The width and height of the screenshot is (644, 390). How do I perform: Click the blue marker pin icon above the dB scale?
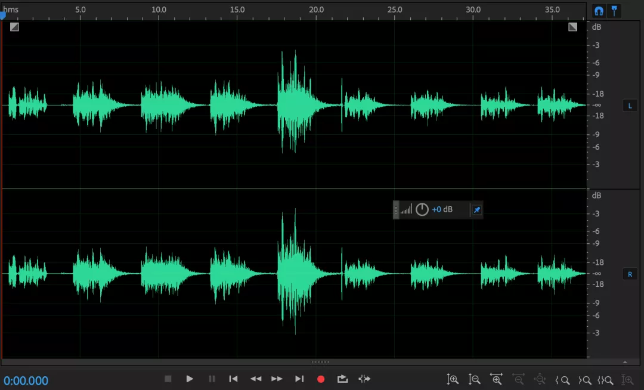coord(614,11)
